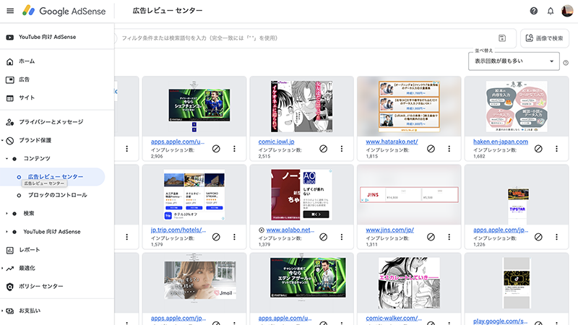Block the comic.iowl.jp ad

323,149
